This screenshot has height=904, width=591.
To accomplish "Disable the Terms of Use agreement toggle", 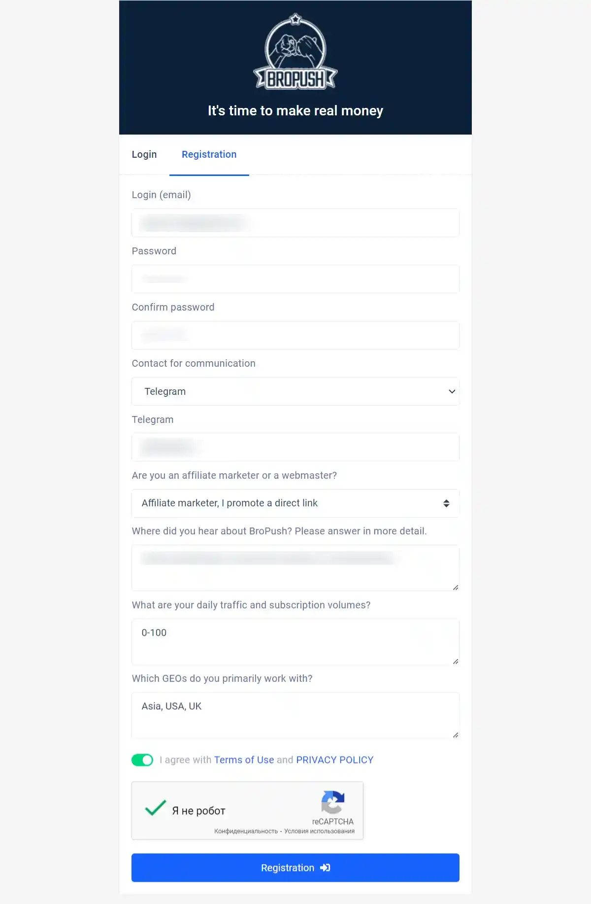I will coord(143,760).
